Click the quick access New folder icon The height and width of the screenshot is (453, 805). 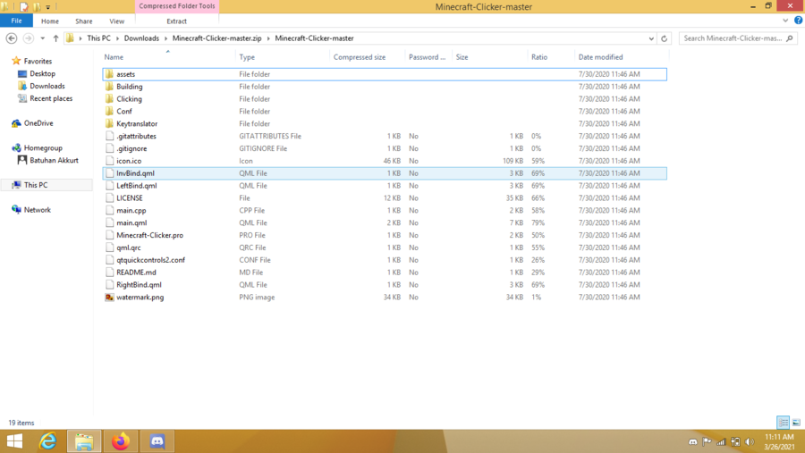[37, 6]
